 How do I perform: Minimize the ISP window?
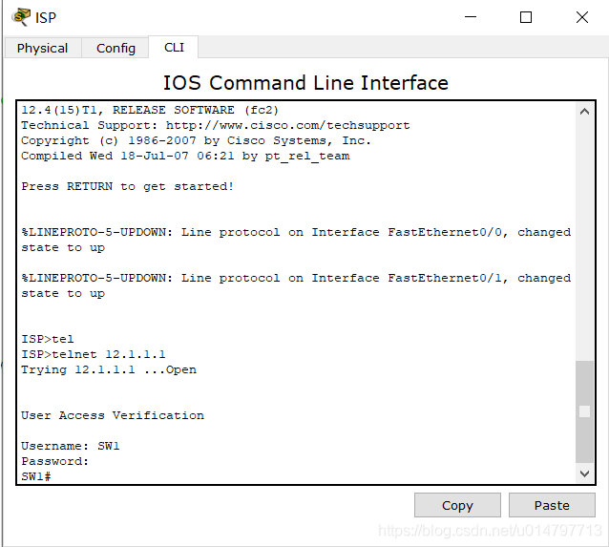point(471,17)
